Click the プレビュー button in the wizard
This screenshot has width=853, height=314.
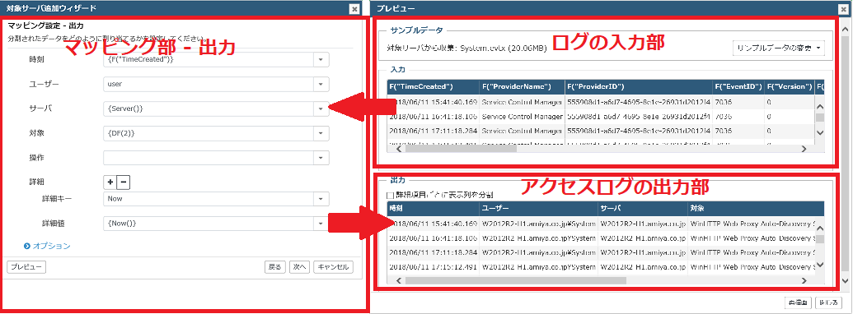point(26,267)
